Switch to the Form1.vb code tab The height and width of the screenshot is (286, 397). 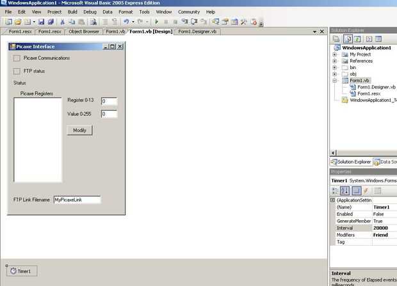pos(115,31)
